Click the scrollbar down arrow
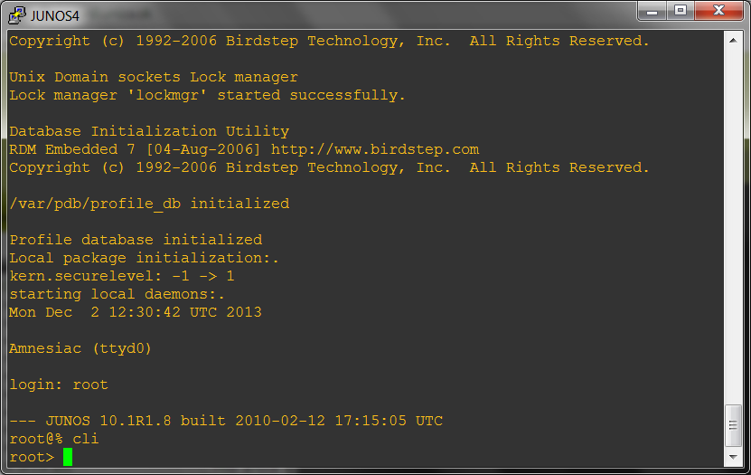The width and height of the screenshot is (751, 475). pyautogui.click(x=733, y=457)
